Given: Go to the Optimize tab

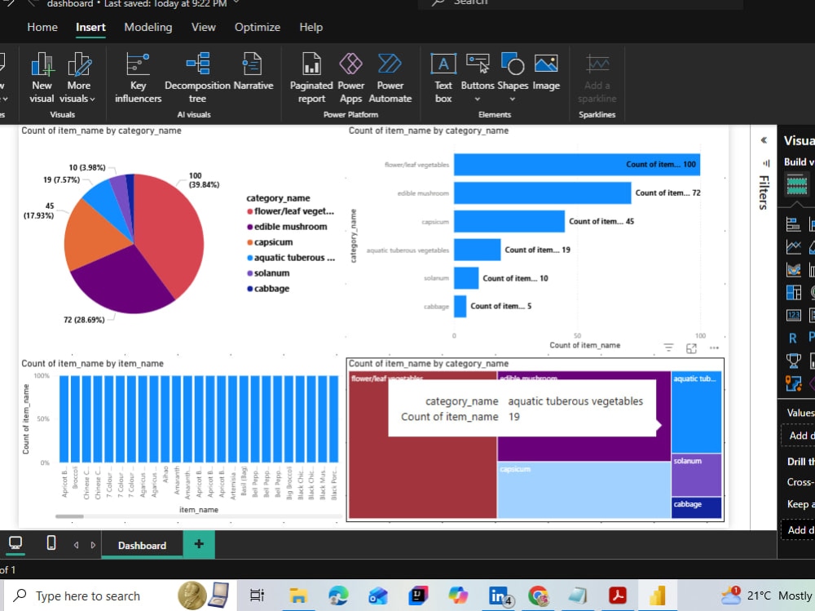Looking at the screenshot, I should (x=258, y=27).
